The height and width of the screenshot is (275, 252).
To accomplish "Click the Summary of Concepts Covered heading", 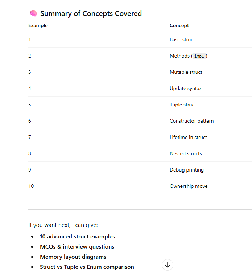I will (x=91, y=14).
